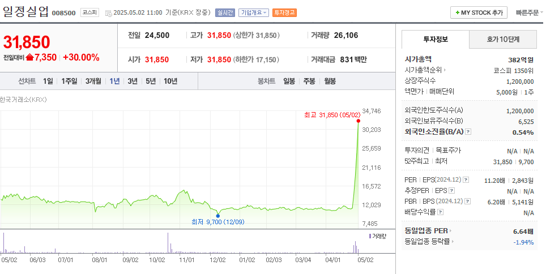Select the 1년 line chart period
The height and width of the screenshot is (274, 546).
click(x=114, y=81)
